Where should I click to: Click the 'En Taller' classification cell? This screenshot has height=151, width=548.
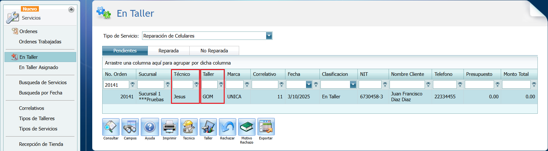coord(338,96)
